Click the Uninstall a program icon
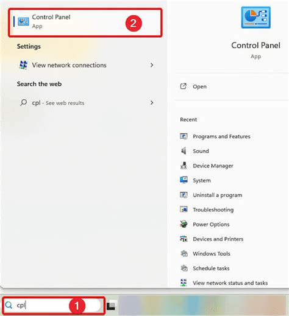The height and width of the screenshot is (316, 289). [x=184, y=195]
